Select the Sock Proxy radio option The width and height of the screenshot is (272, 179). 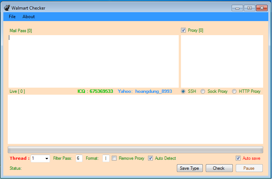(x=203, y=91)
